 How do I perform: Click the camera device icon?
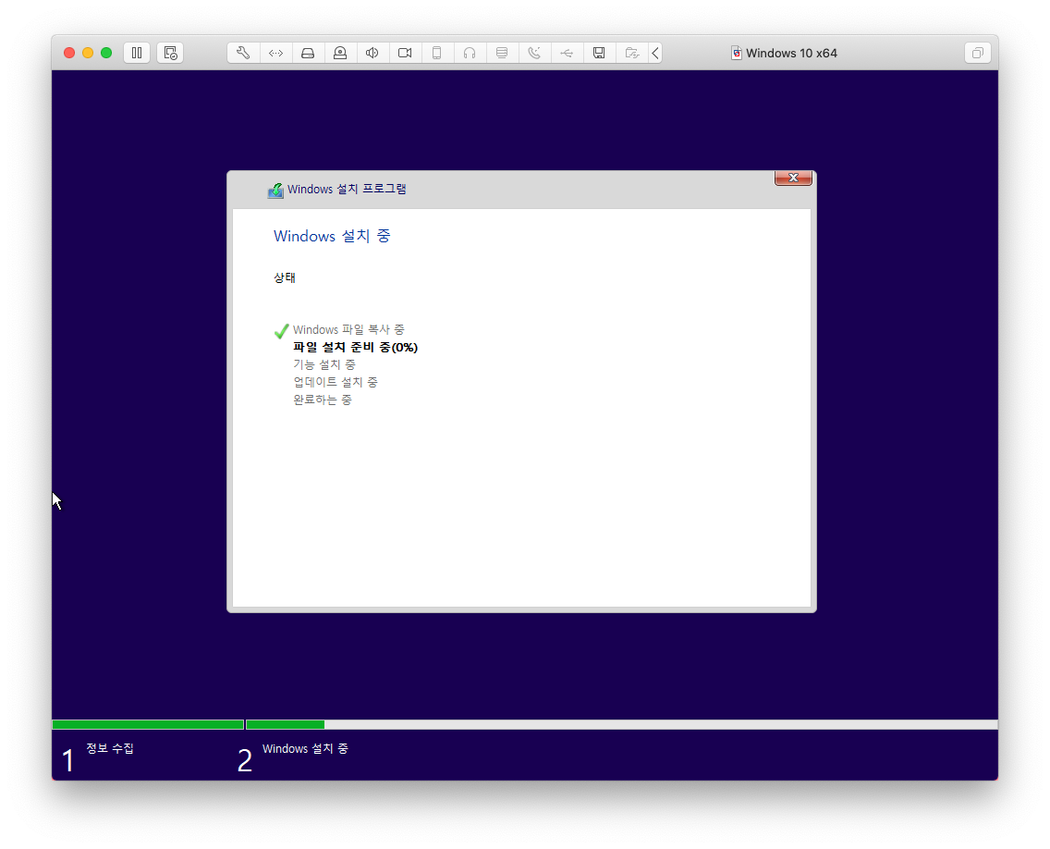coord(405,53)
